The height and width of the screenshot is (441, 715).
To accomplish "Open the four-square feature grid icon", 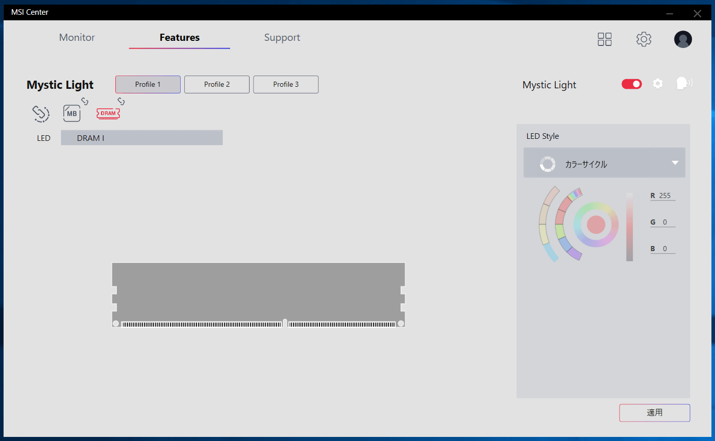I will (x=605, y=39).
